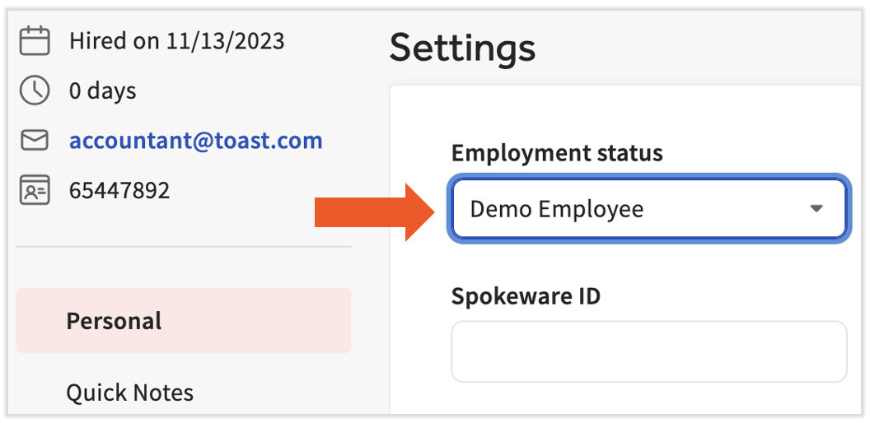The width and height of the screenshot is (870, 423).
Task: Click the envelope icon beside the email
Action: tap(34, 141)
